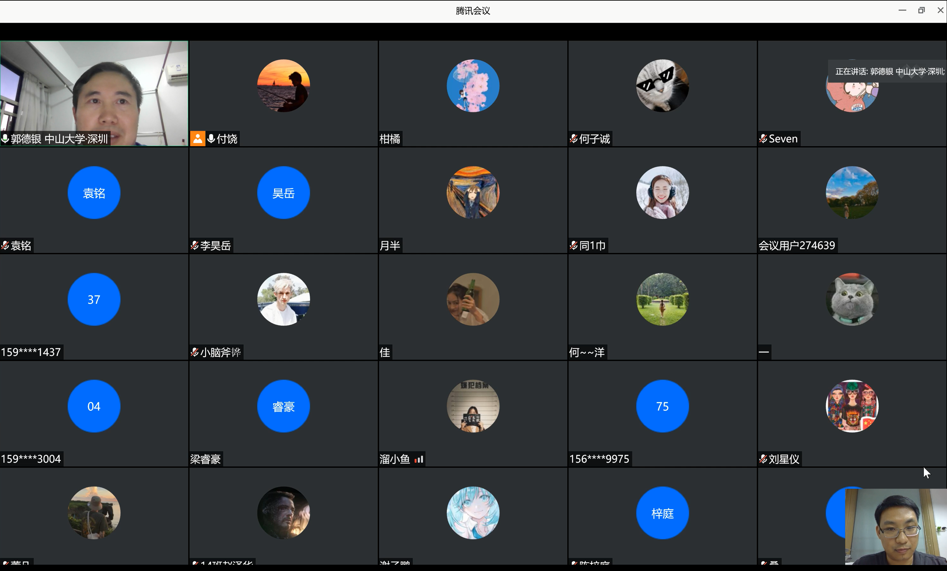This screenshot has height=571, width=947.
Task: Click 郭德银's active microphone icon
Action: pyautogui.click(x=5, y=139)
